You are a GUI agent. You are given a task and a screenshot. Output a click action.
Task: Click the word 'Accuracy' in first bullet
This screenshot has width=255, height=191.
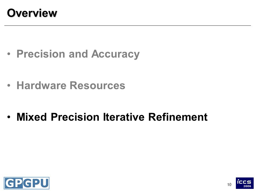point(116,54)
